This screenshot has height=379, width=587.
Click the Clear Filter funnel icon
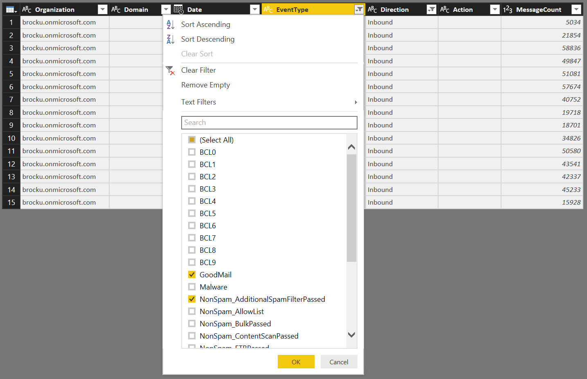pyautogui.click(x=170, y=70)
